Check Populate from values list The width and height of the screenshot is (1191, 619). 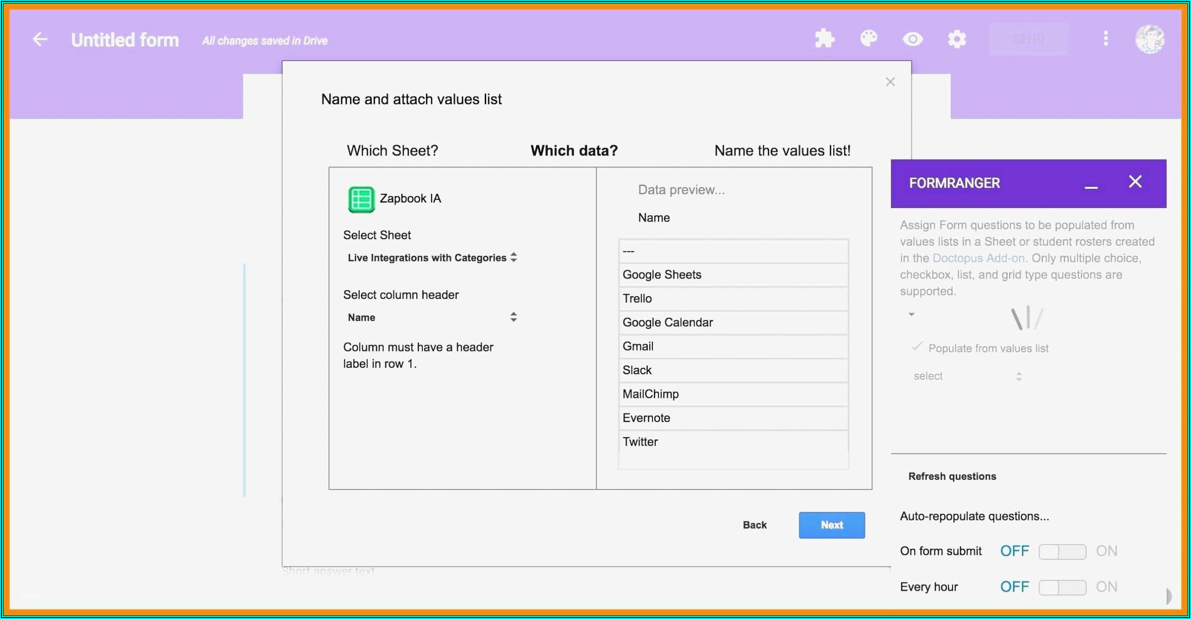tap(917, 347)
